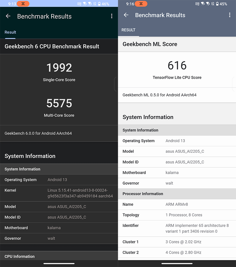Tap Model row on left screen
Screen dimensions: 236x267
(59, 207)
